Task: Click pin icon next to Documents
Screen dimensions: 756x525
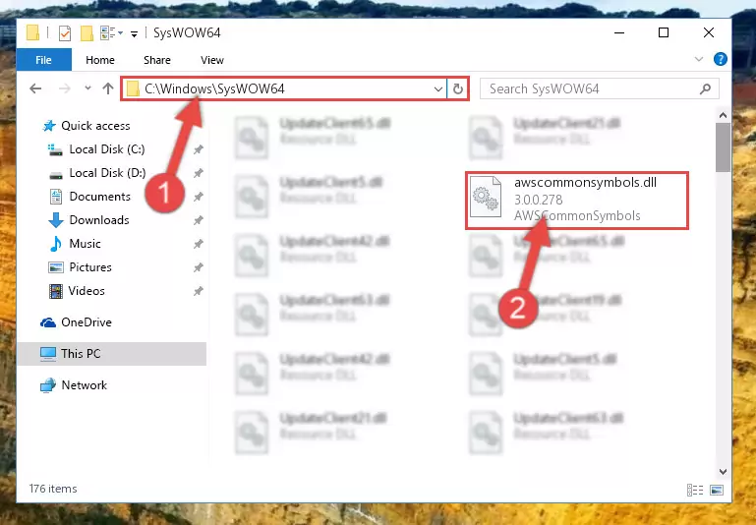Action: [198, 197]
